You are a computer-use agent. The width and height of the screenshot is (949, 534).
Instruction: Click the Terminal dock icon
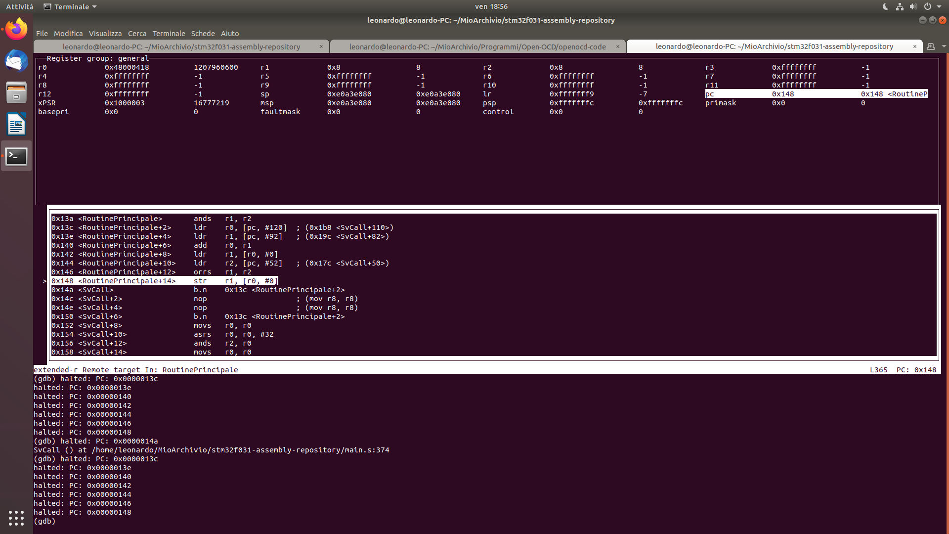16,156
